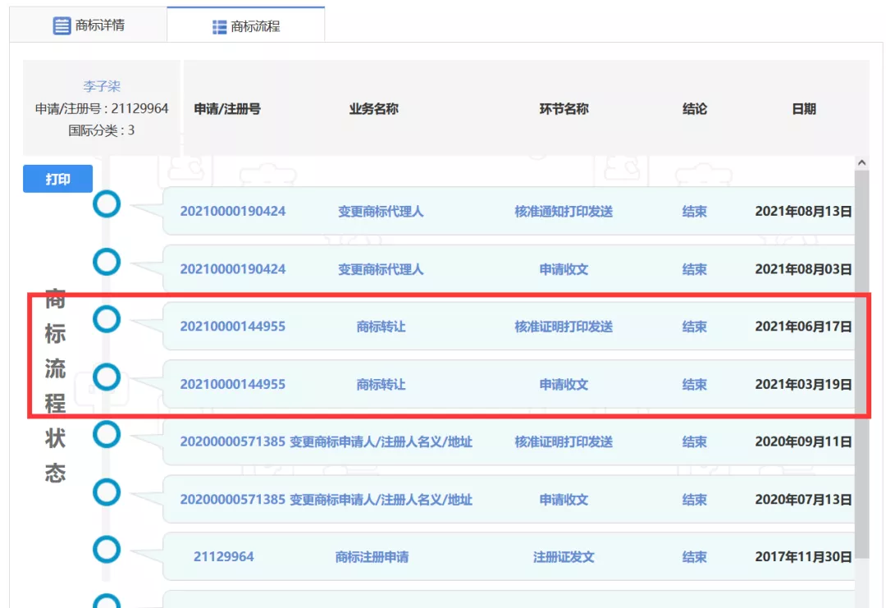
Task: Click the bottom-most timeline circle on the flow
Action: pyautogui.click(x=107, y=601)
